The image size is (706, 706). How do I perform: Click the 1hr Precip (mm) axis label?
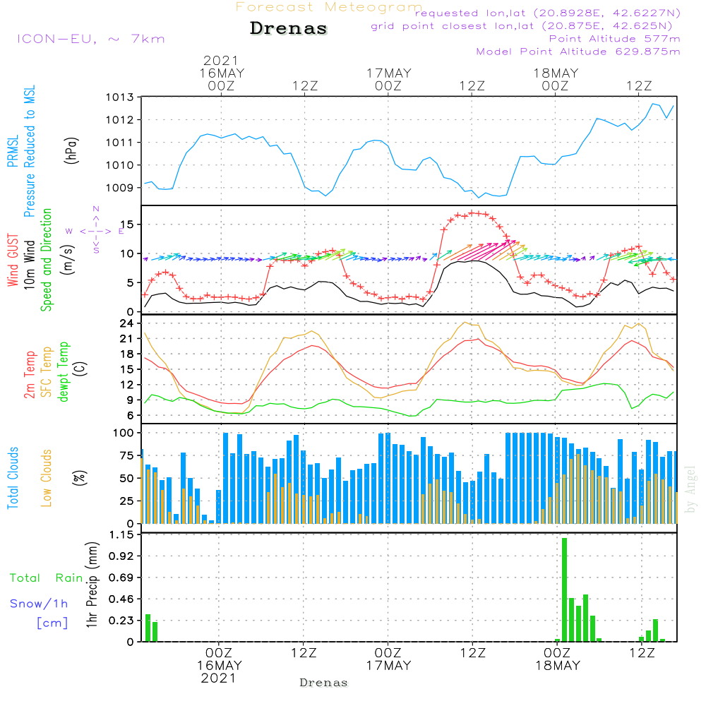[92, 585]
